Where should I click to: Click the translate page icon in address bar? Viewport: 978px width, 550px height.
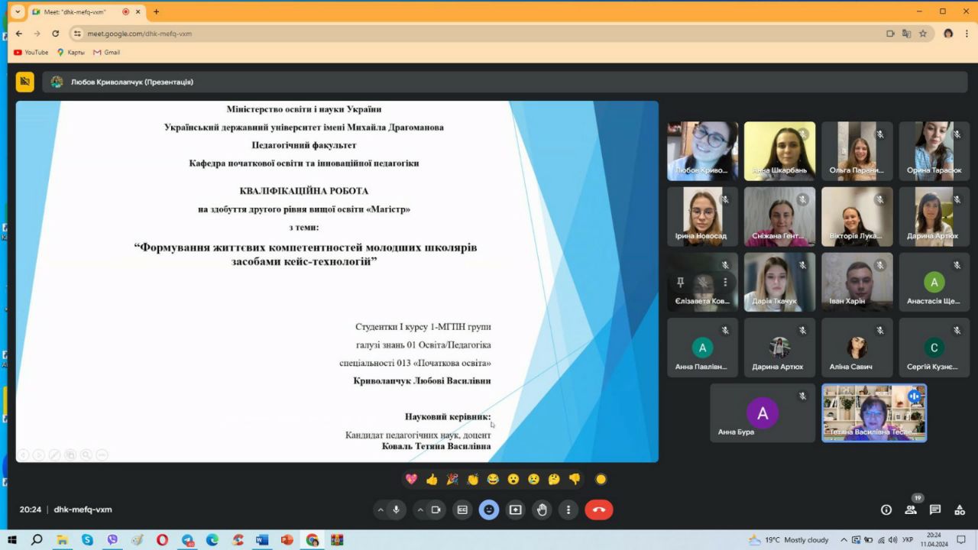(906, 34)
